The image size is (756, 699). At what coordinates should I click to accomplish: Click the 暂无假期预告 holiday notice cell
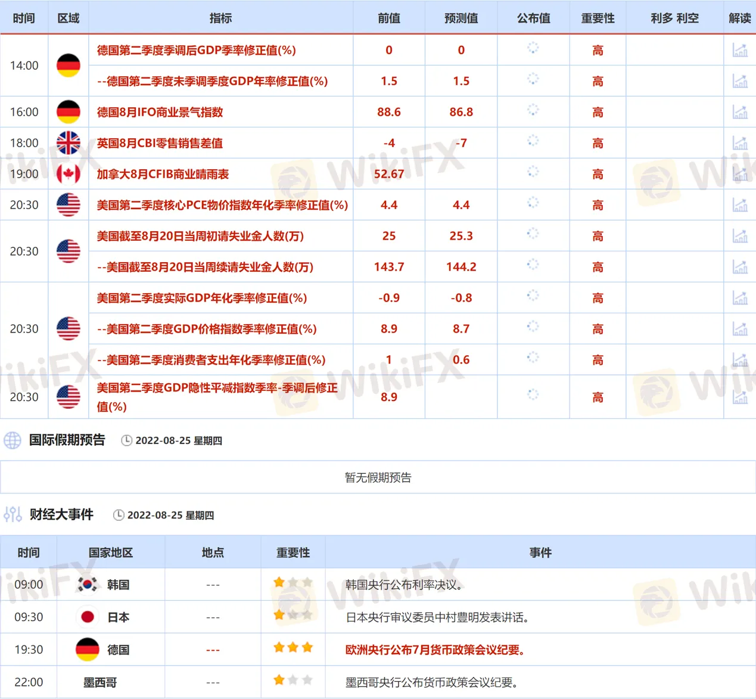tap(378, 477)
